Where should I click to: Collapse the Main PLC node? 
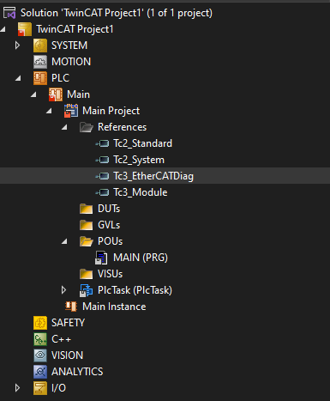(x=33, y=94)
